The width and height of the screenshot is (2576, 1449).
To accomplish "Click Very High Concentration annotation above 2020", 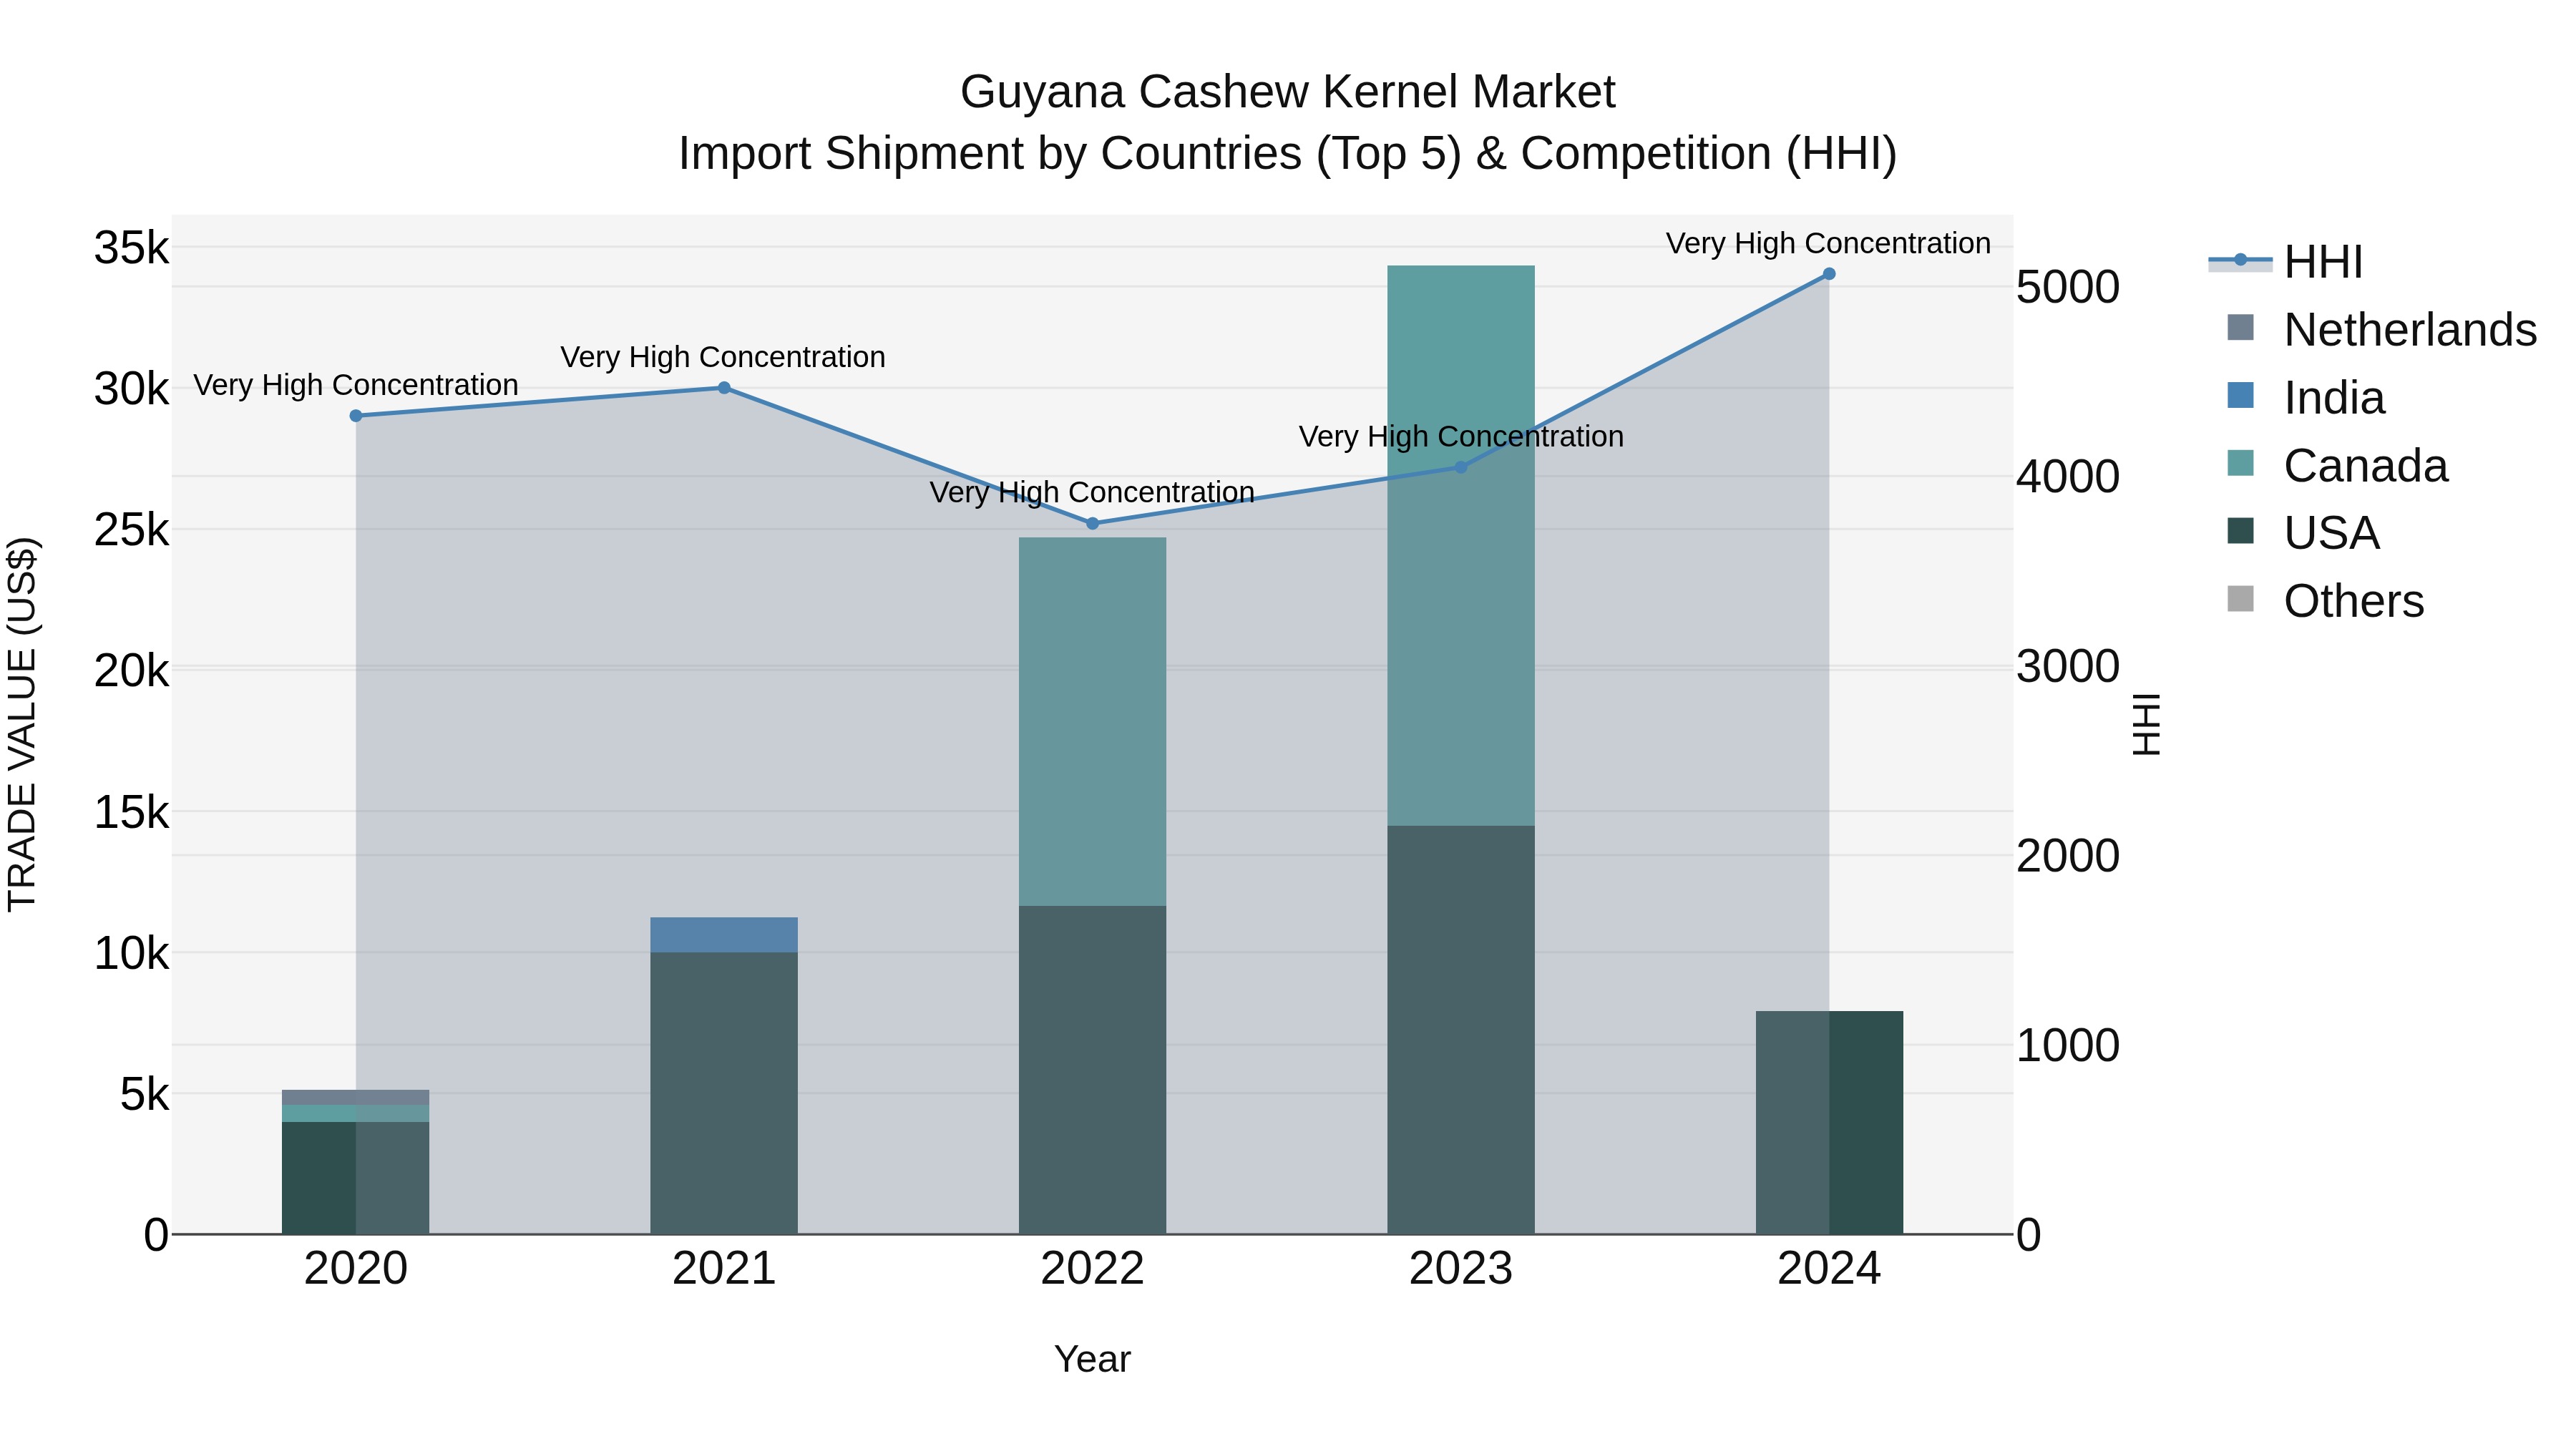I will (356, 385).
